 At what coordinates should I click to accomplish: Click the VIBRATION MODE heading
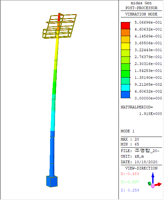click(141, 14)
